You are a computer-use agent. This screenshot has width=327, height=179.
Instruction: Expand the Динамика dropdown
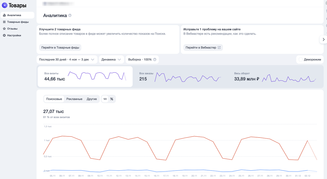coord(111,59)
